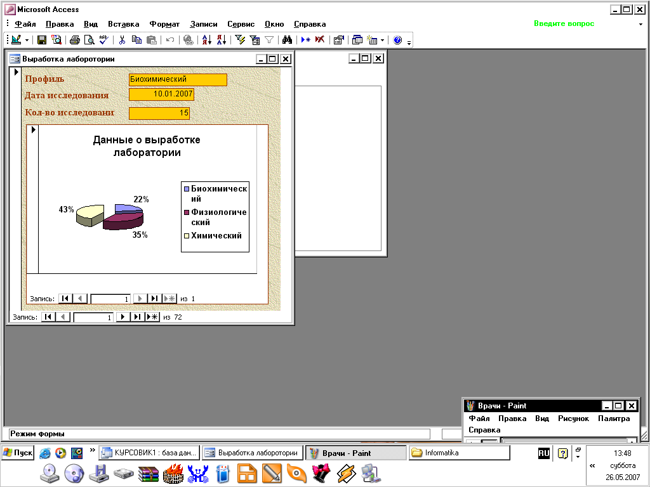This screenshot has width=650, height=487.
Task: Click the Delete record toolbar icon
Action: click(x=320, y=40)
